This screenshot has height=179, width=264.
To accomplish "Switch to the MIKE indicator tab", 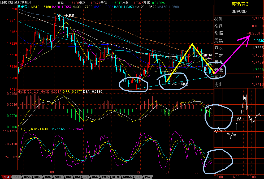I will [x=38, y=177].
